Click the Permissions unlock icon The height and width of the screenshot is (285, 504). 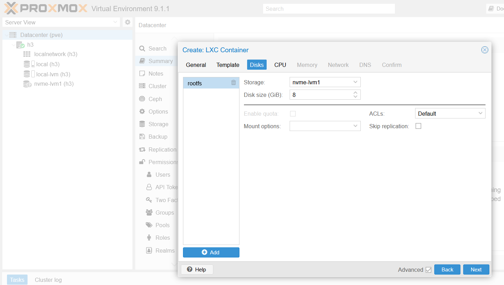(142, 162)
